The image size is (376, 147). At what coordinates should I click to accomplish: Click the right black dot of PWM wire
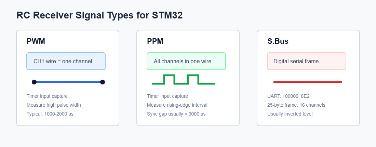tap(103, 82)
